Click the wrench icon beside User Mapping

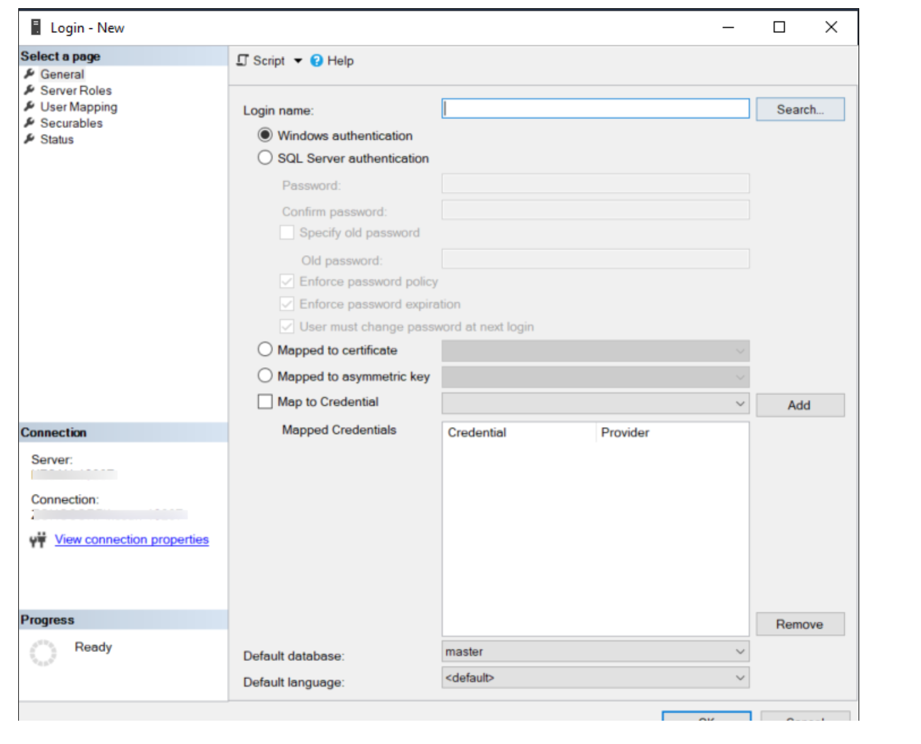pyautogui.click(x=29, y=106)
